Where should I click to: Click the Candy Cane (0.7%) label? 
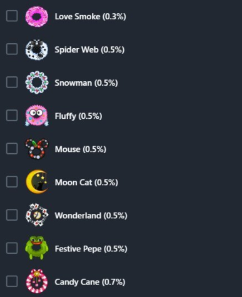point(90,282)
